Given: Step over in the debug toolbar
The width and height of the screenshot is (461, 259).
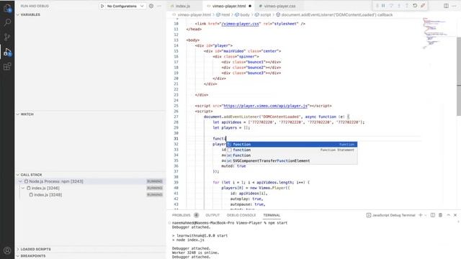Looking at the screenshot, I should 391,6.
